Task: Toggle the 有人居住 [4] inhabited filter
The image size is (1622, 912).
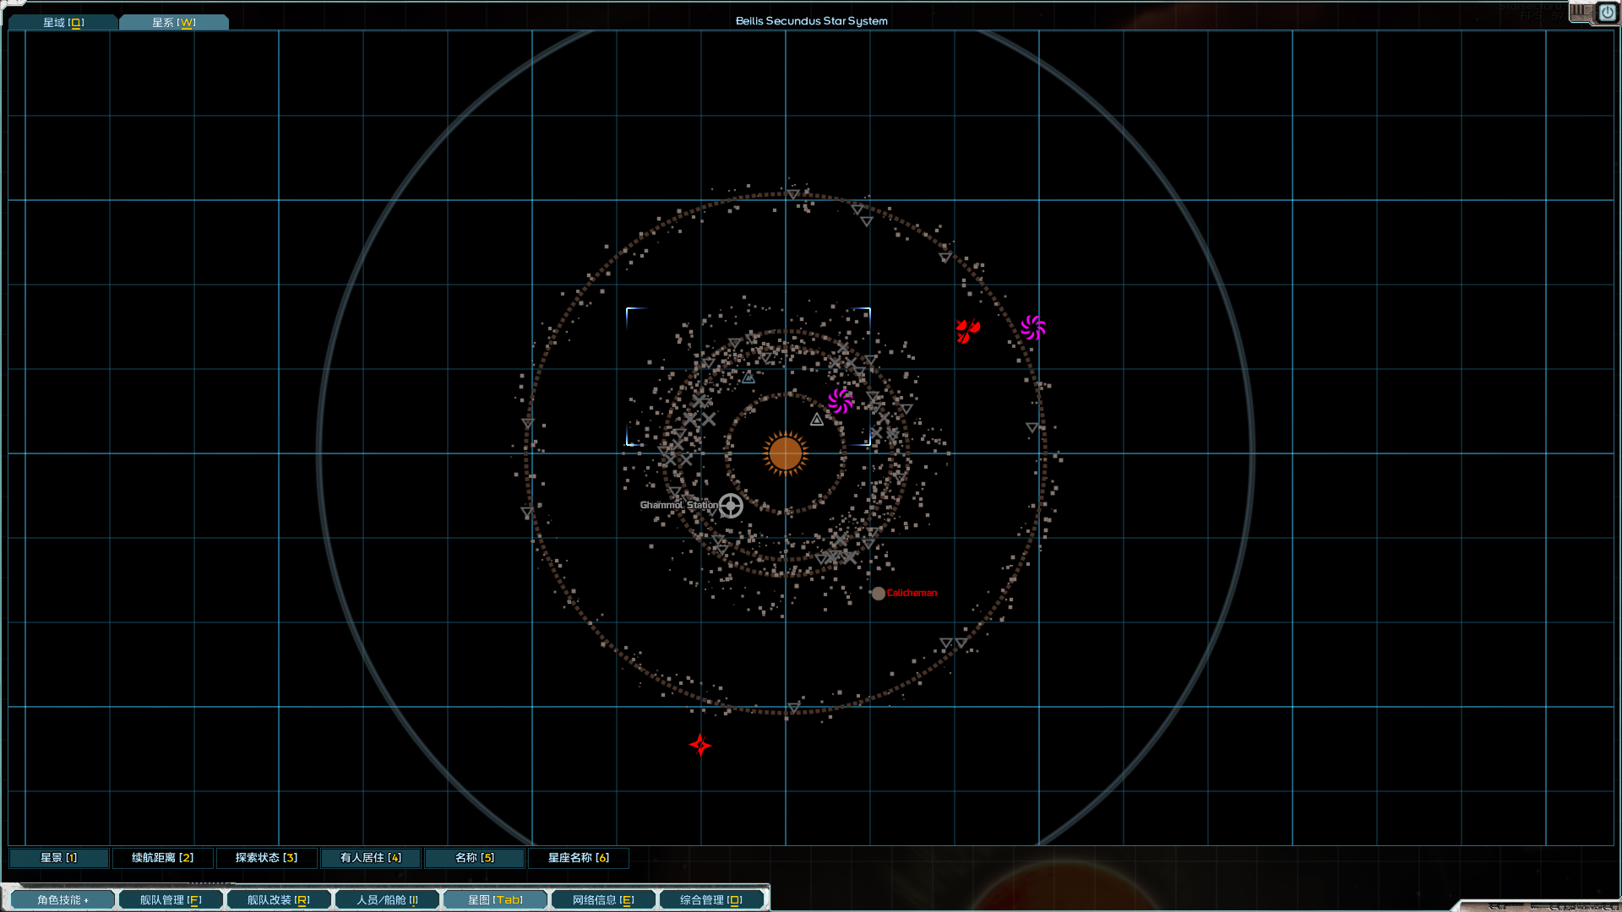Action: point(370,858)
